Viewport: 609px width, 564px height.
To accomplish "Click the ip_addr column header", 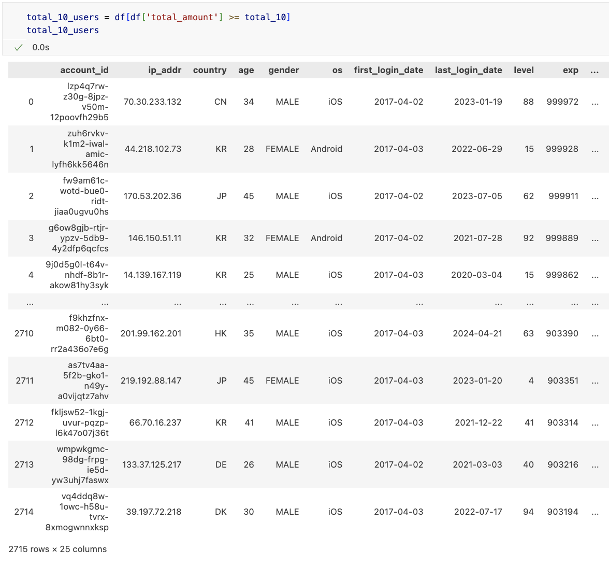I will [x=165, y=70].
